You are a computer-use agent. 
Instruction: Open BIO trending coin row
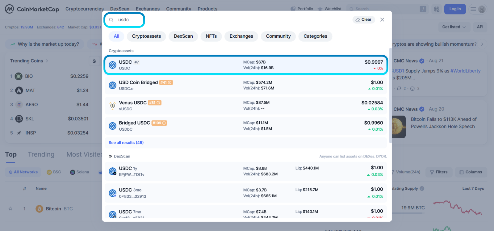point(49,76)
